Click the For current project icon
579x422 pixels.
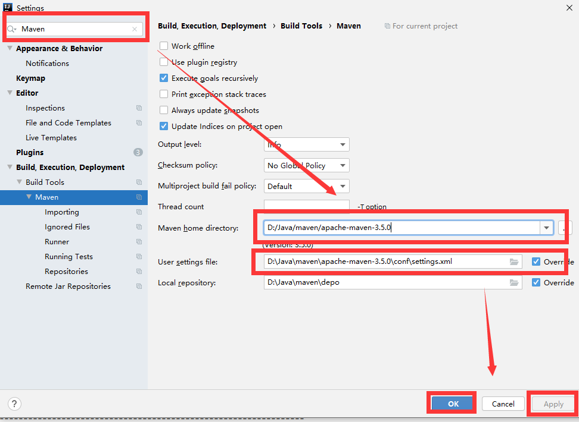click(387, 26)
